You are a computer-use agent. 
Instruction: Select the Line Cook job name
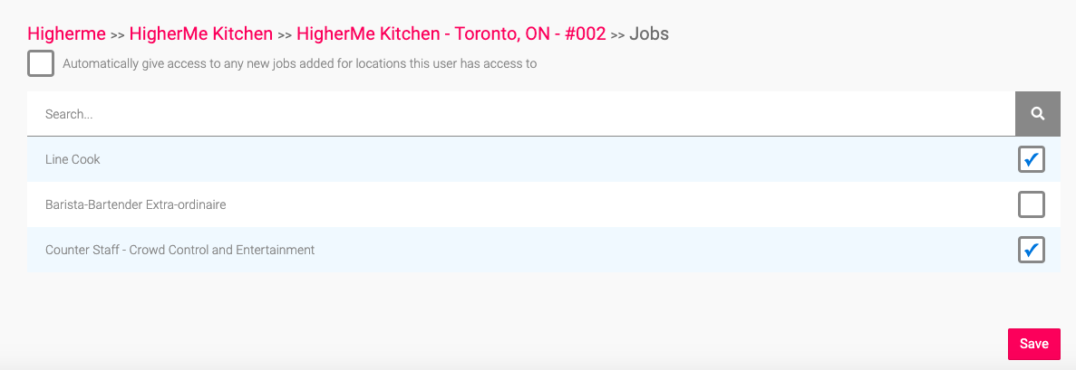(73, 159)
